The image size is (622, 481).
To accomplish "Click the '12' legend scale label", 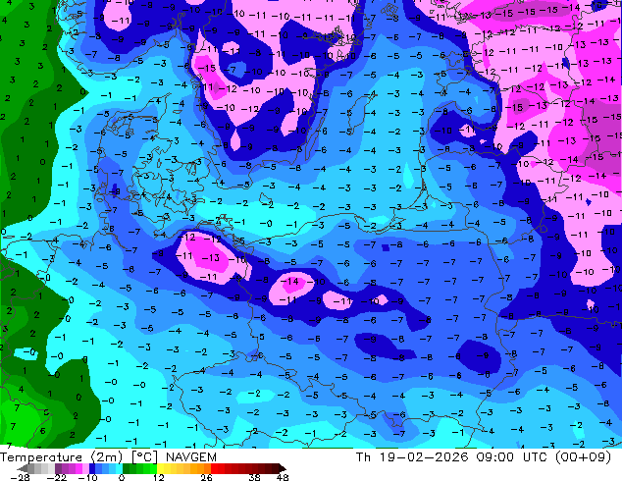I will [159, 477].
